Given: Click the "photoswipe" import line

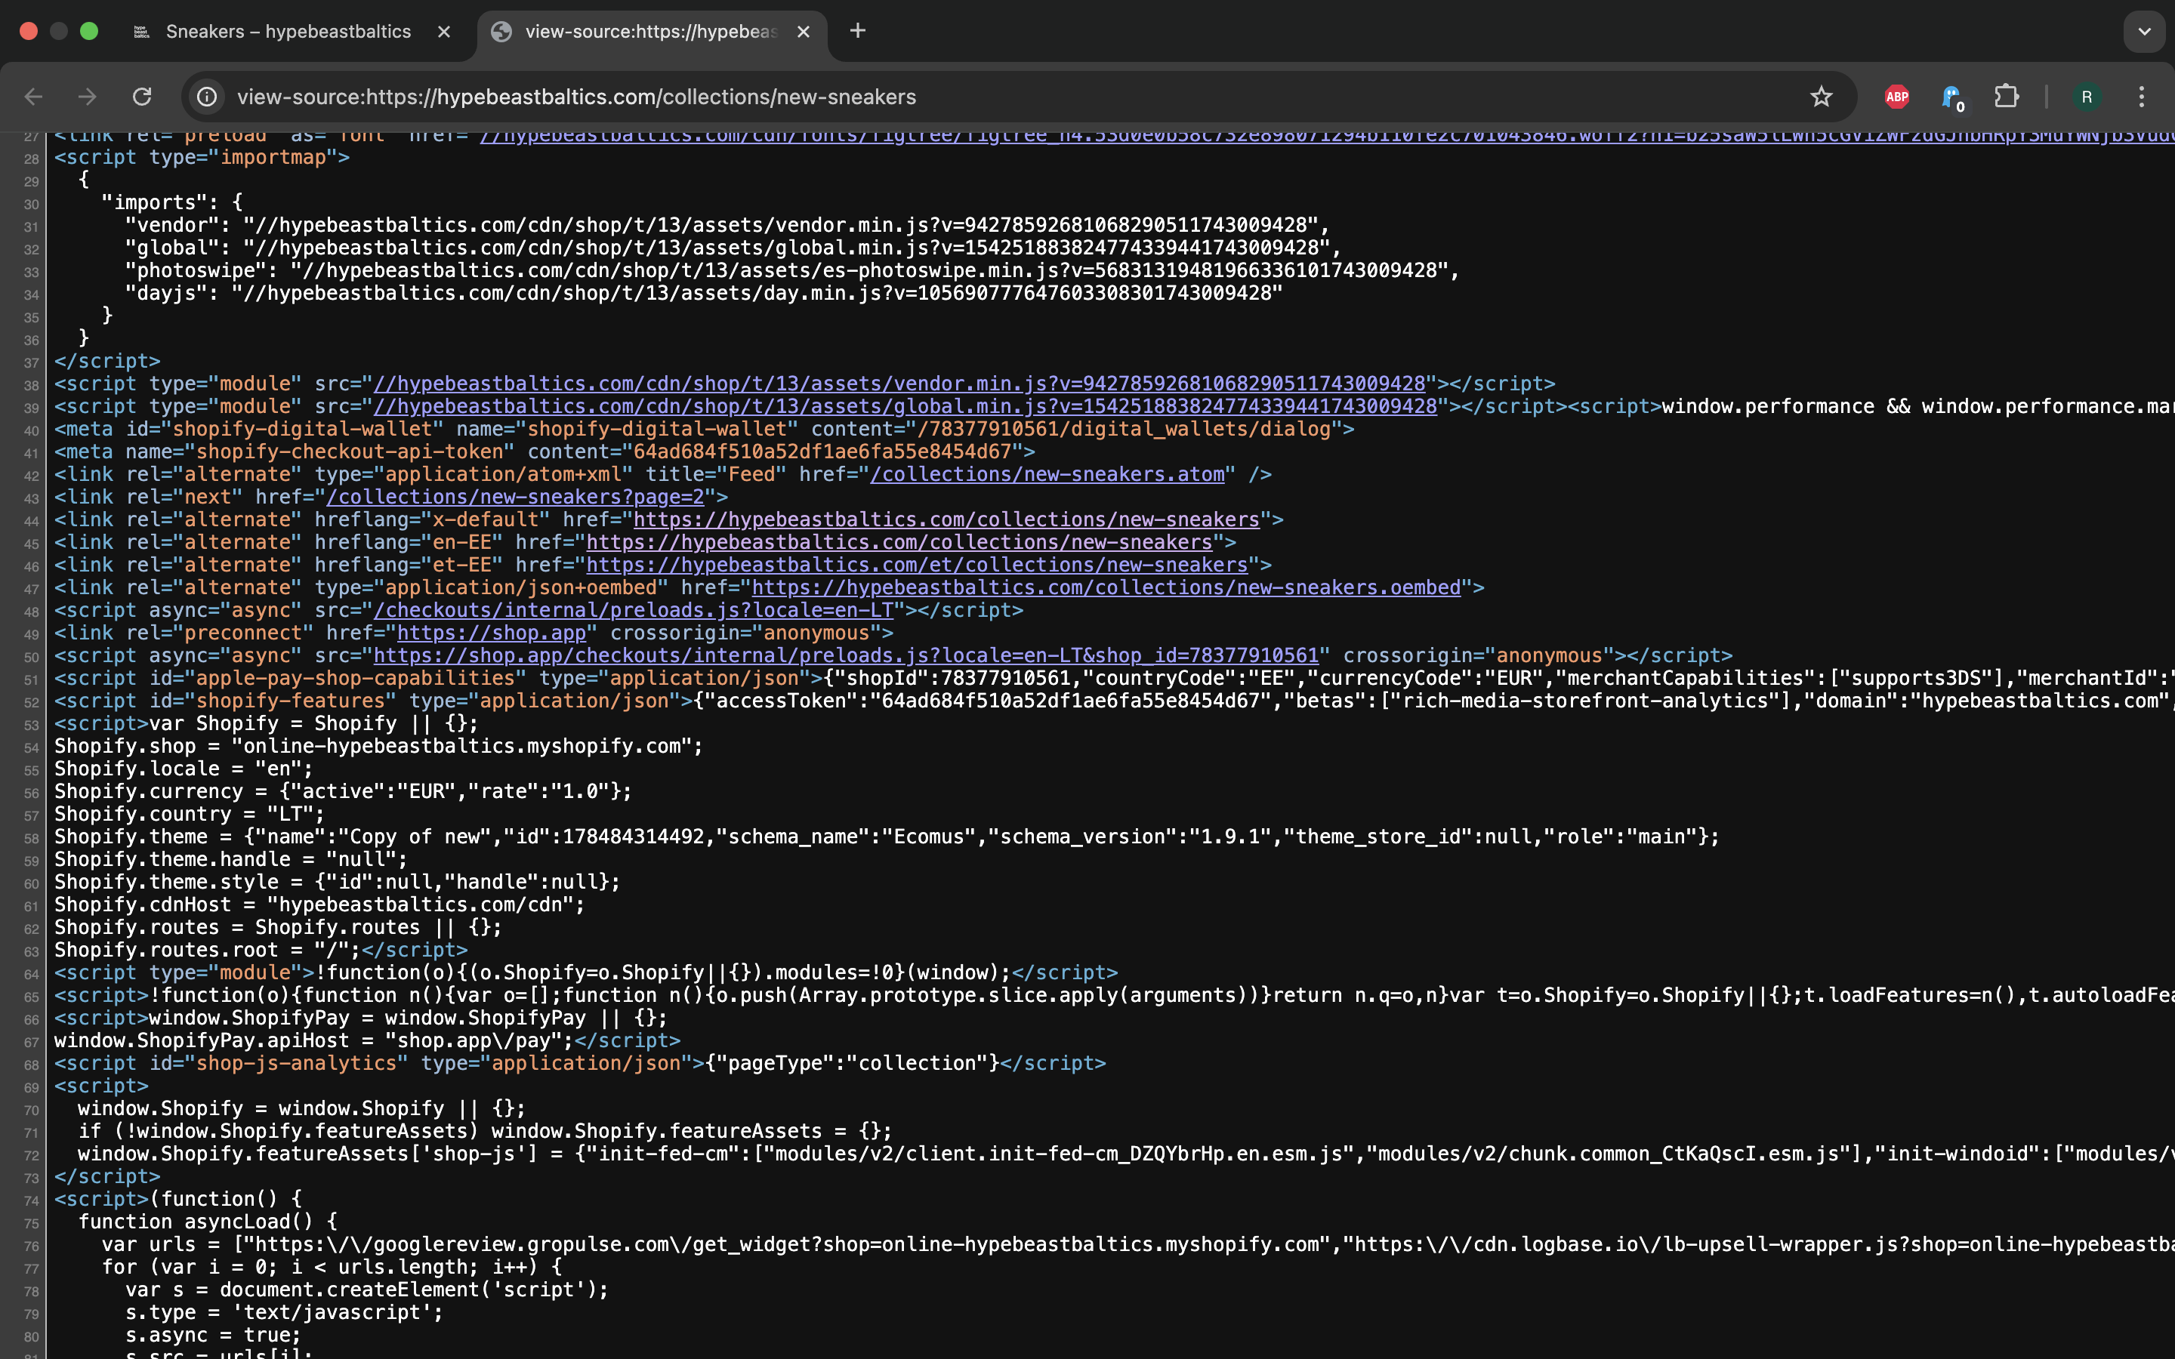Looking at the screenshot, I should tap(791, 270).
